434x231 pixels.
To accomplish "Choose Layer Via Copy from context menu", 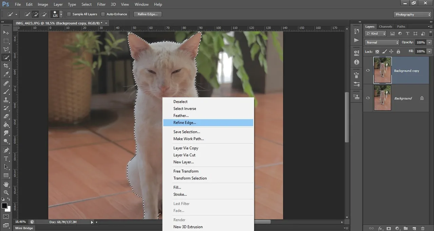I will click(x=208, y=148).
